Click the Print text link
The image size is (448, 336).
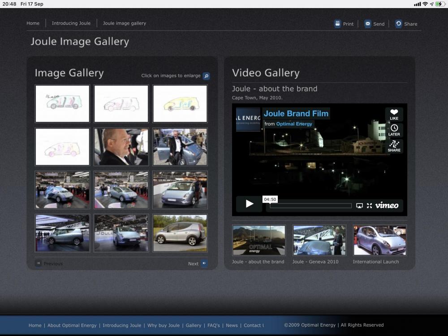(x=348, y=24)
